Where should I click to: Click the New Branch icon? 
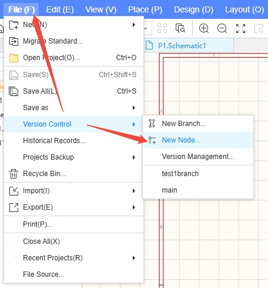pyautogui.click(x=152, y=124)
